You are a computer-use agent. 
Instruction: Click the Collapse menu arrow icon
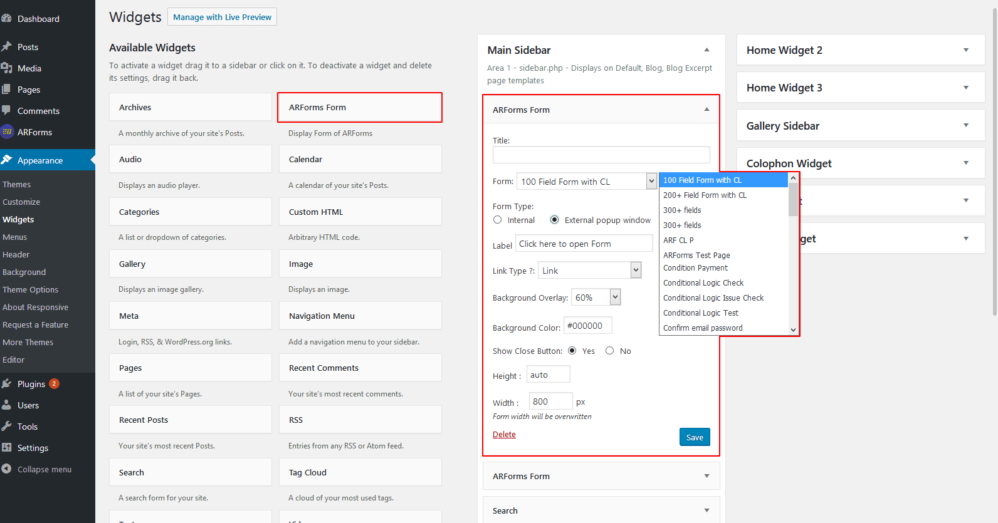click(x=7, y=469)
